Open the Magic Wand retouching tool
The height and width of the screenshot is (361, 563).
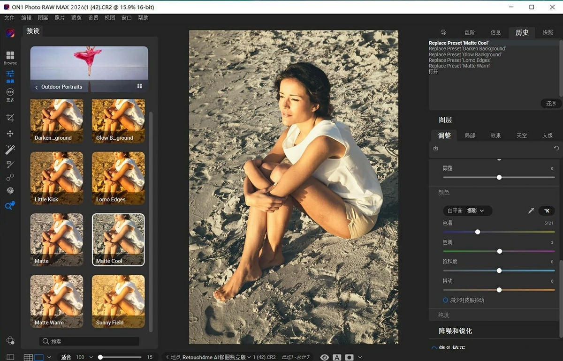[10, 149]
